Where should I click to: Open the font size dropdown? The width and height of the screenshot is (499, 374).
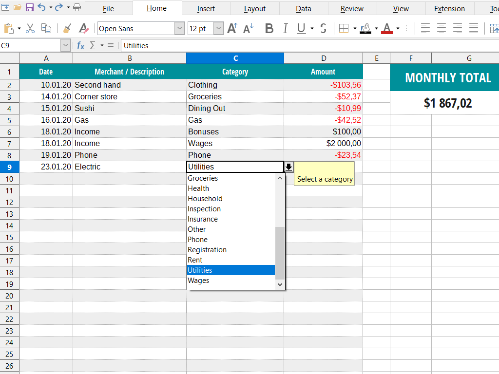218,28
